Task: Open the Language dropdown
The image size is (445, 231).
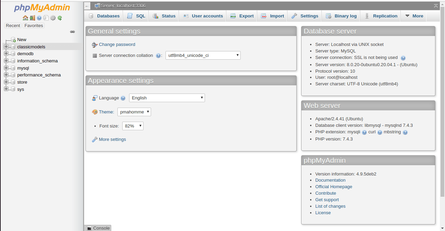Action: tap(167, 98)
